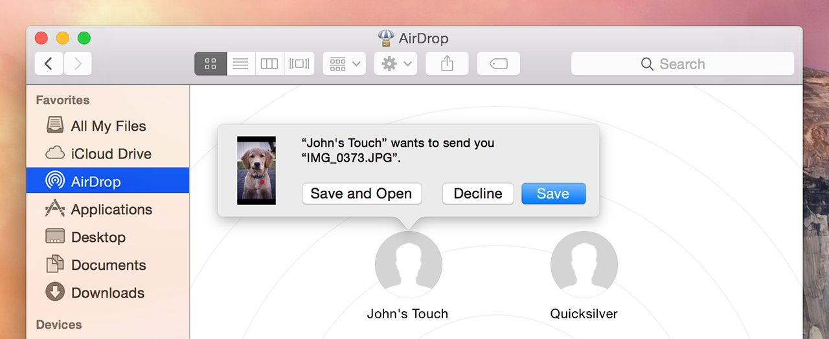Switch to list view
The height and width of the screenshot is (339, 829).
coord(241,64)
